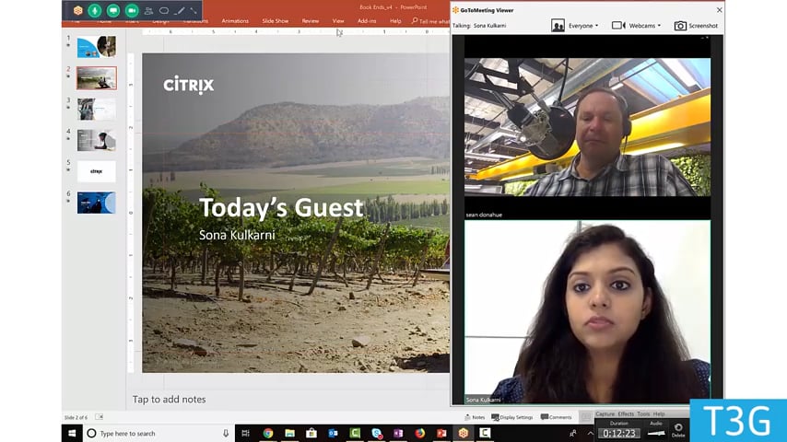
Task: Click the Slide 2 of 6 status indicator
Action: pos(76,417)
